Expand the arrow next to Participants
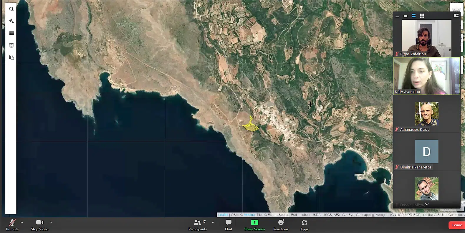Viewport: 465px width, 233px height. pyautogui.click(x=213, y=223)
